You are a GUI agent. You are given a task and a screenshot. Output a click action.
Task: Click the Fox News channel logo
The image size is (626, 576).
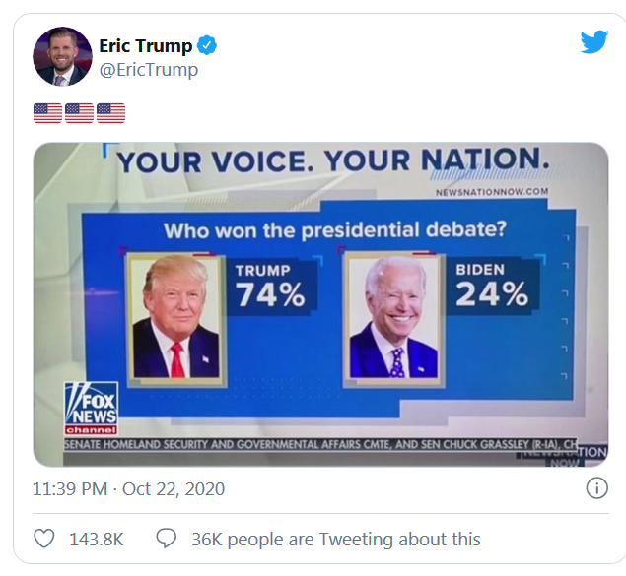pos(90,410)
